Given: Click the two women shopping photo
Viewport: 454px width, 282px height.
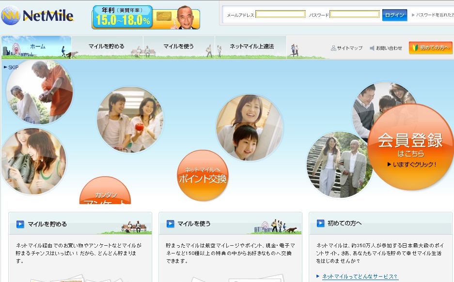Looking at the screenshot, I should (33, 161).
